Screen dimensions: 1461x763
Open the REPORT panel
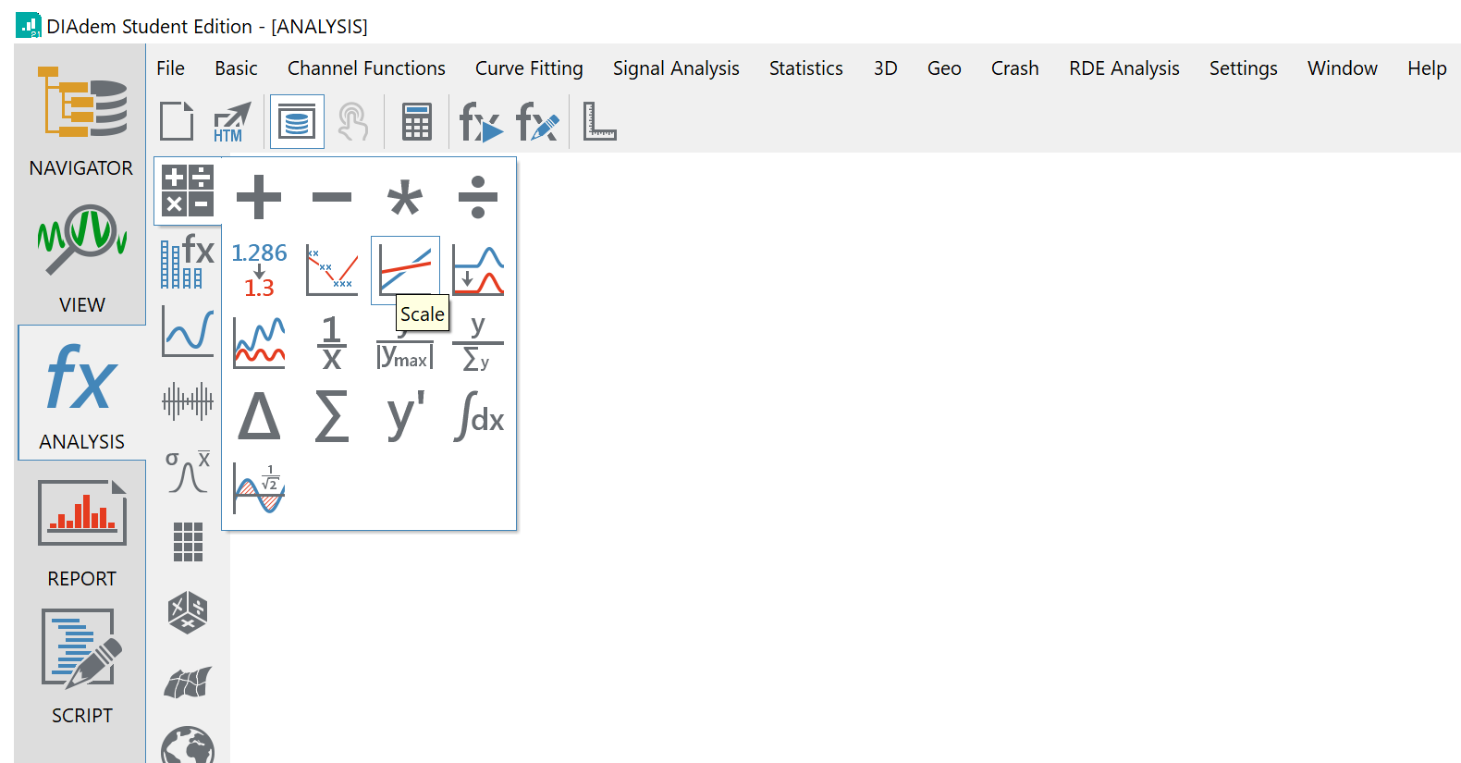pos(81,533)
